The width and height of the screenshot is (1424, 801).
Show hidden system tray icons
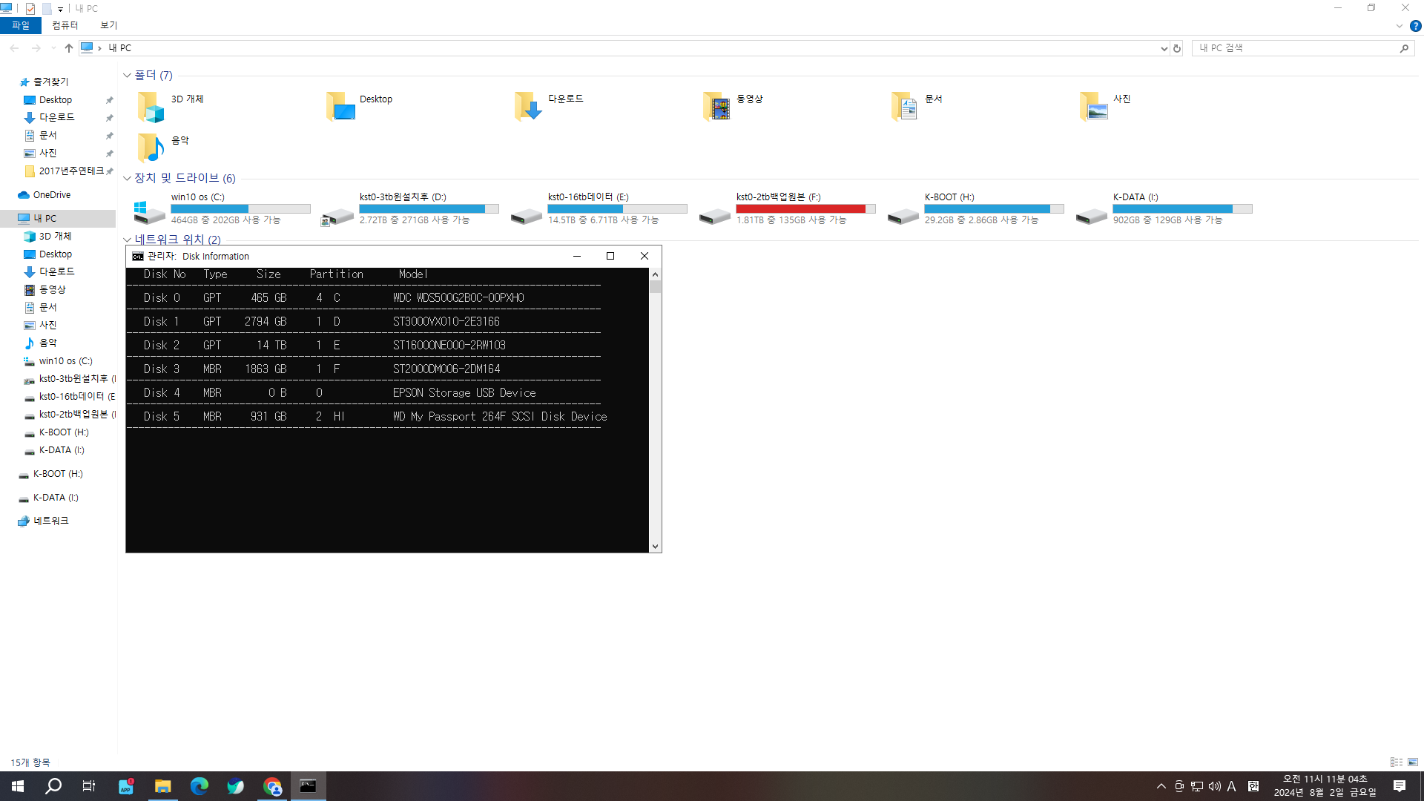(x=1161, y=786)
